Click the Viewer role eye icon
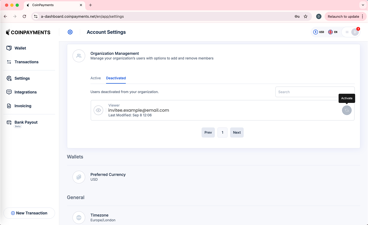The image size is (368, 225). 98,110
